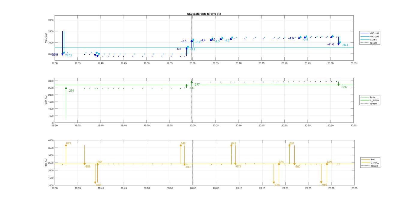Viewport: 420px width, 208px height.
Task: Select apogee entry in the Pitch legend
Action: tap(369, 104)
